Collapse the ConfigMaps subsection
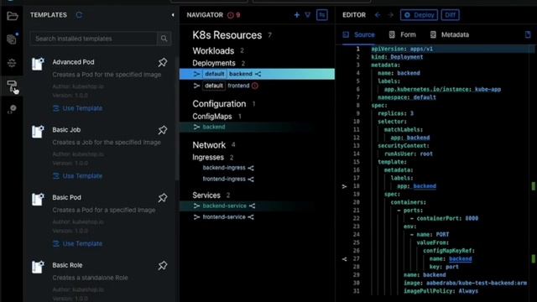 [x=212, y=117]
